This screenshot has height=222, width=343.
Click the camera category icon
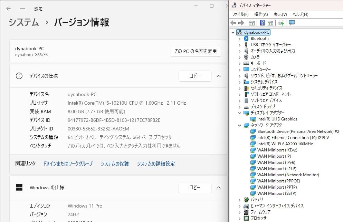(x=246, y=57)
